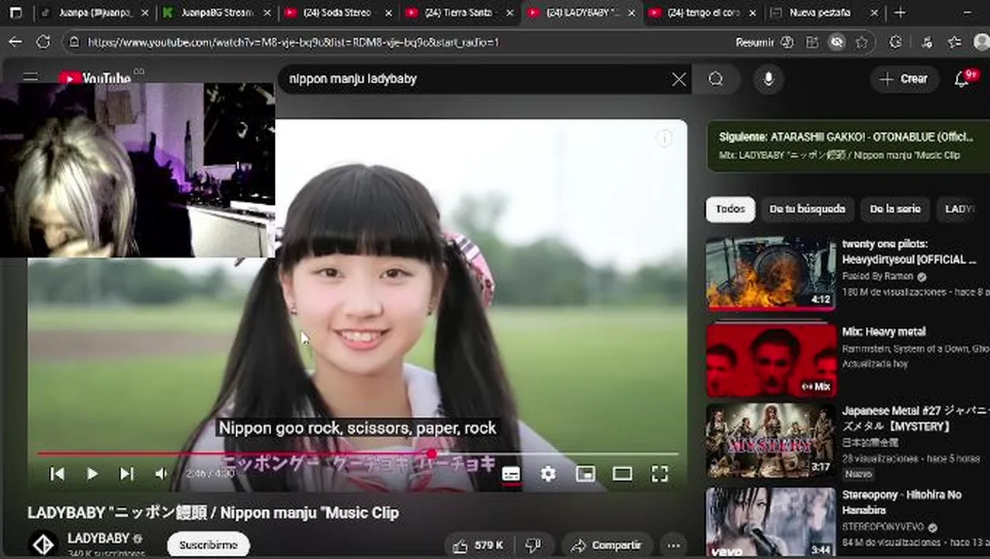
Task: Close the Nueva pestaña tab
Action: point(873,12)
